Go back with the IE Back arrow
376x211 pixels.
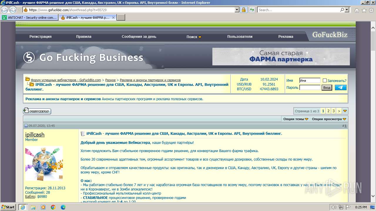coord(5,10)
